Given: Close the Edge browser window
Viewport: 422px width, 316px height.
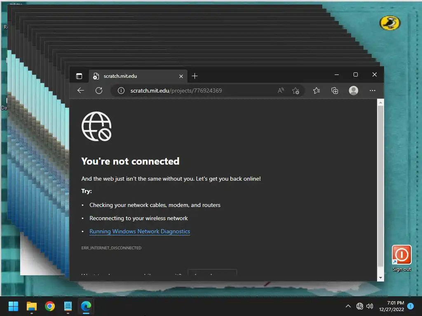Looking at the screenshot, I should pyautogui.click(x=374, y=74).
